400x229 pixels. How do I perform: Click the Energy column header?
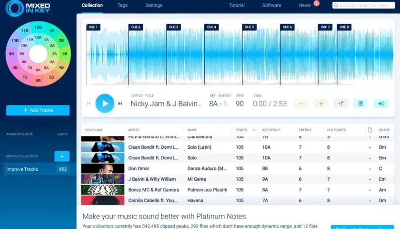pos(305,130)
